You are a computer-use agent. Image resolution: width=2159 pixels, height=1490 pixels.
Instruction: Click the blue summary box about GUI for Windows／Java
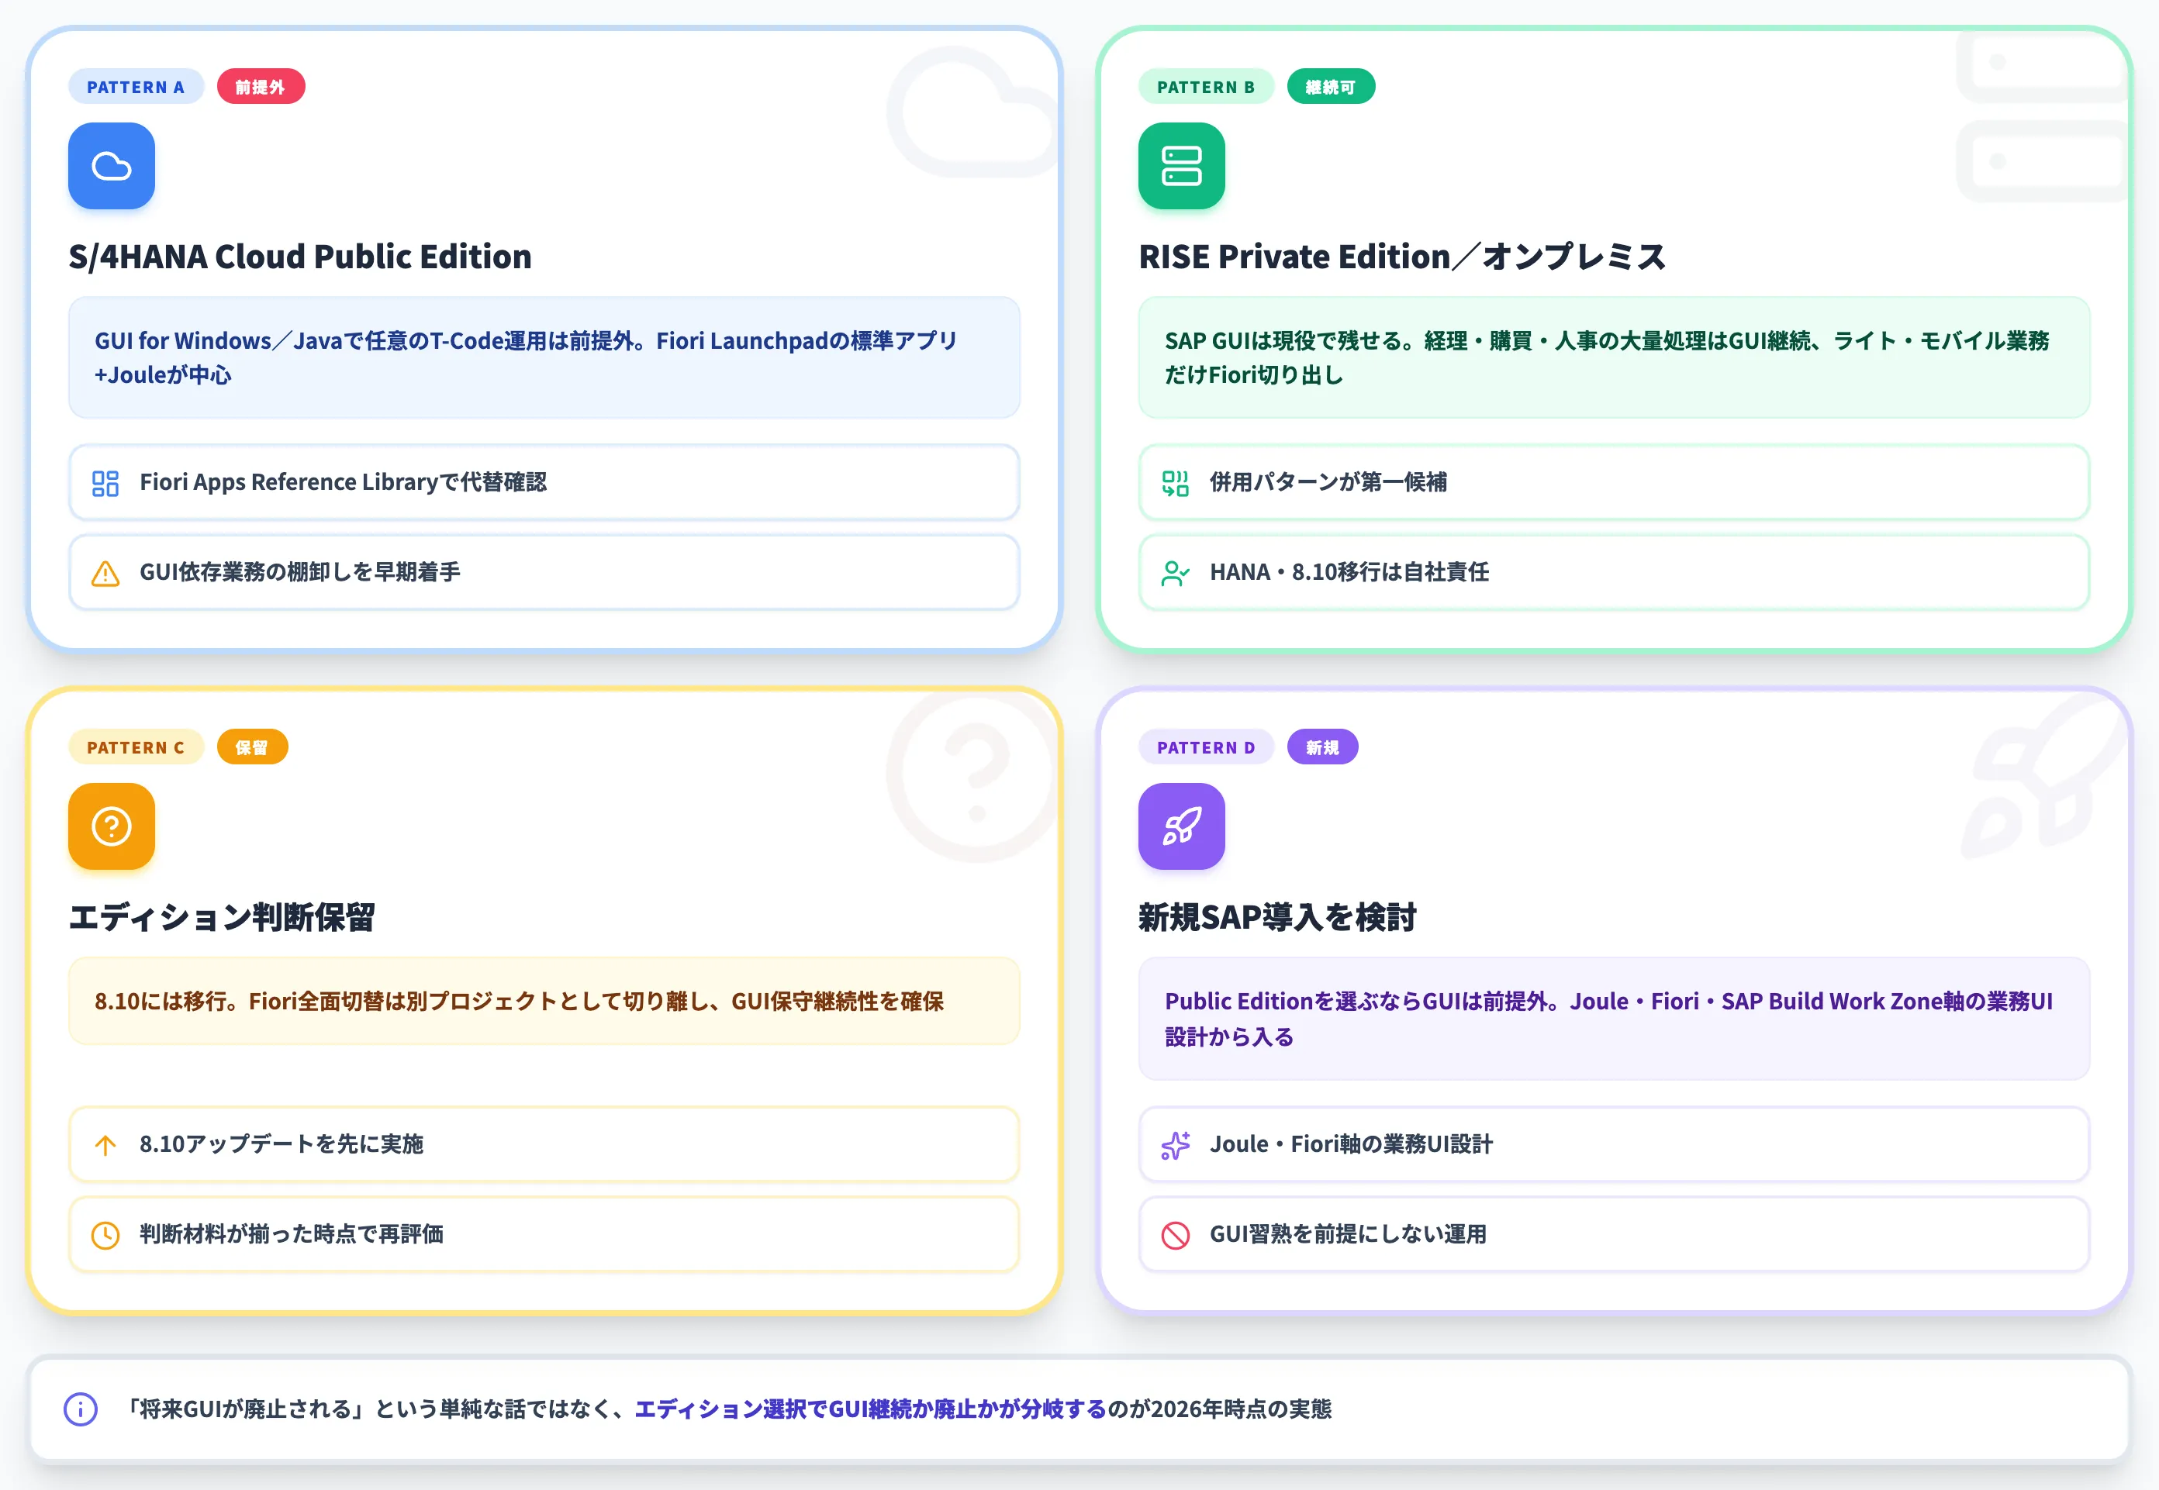[544, 357]
